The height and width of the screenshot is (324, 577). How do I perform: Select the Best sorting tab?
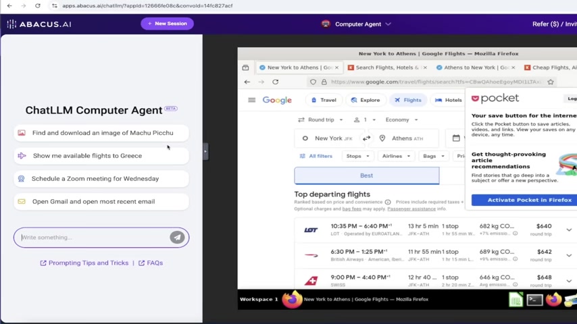[x=366, y=175]
